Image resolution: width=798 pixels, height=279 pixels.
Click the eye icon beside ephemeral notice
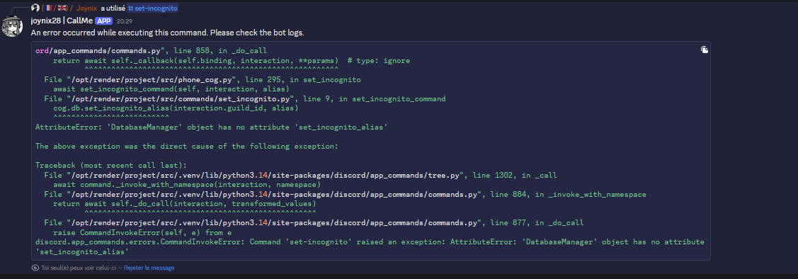(35, 267)
